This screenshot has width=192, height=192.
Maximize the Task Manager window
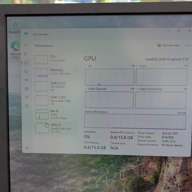click(x=179, y=31)
